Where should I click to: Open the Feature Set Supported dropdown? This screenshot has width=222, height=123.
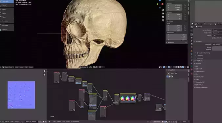[217, 33]
